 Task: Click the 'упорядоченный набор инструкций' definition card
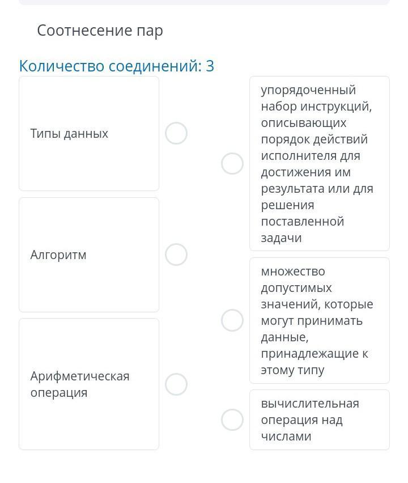(x=319, y=164)
